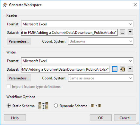The height and width of the screenshot is (125, 140).
Task: Open Reader Parameters button
Action: click(x=19, y=41)
